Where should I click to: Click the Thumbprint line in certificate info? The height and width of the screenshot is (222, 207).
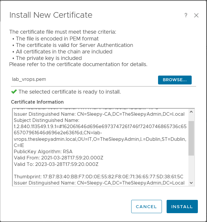tap(98, 177)
